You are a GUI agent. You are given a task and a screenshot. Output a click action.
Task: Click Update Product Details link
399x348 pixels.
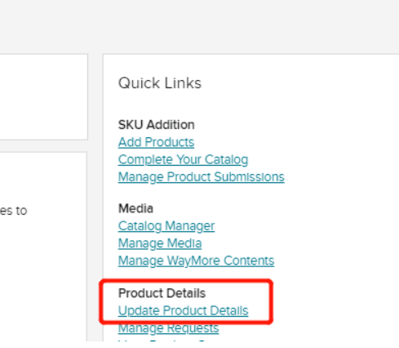pos(183,311)
